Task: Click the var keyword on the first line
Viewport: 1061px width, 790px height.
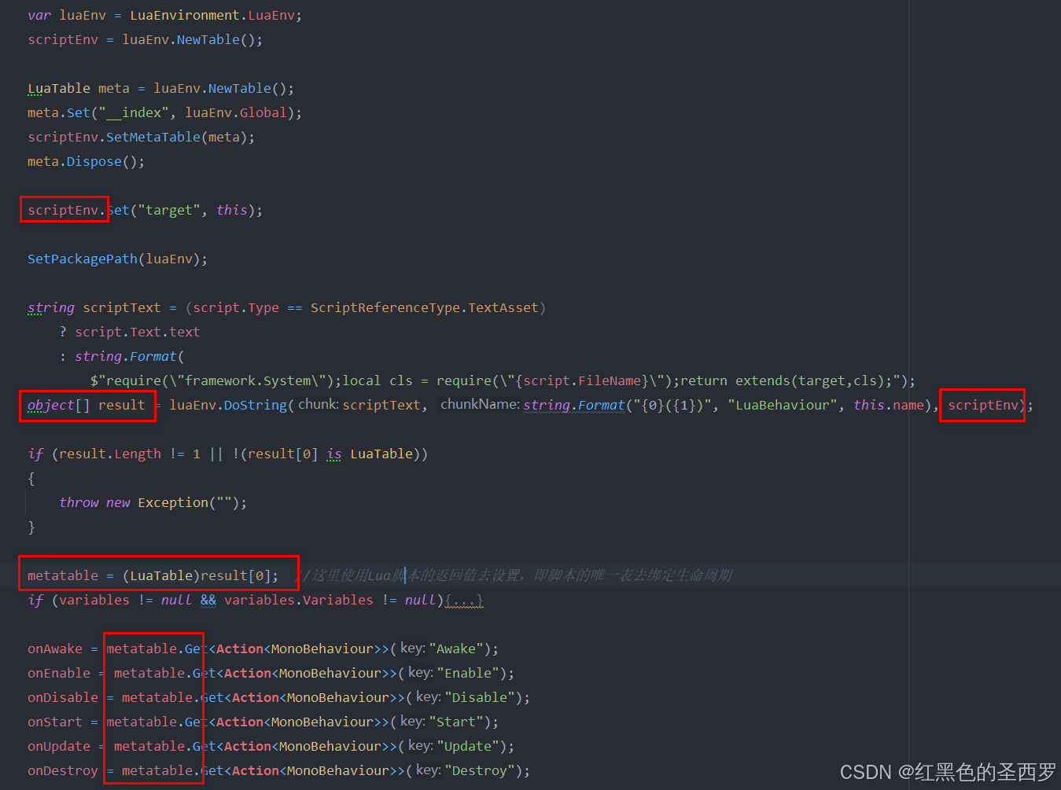Action: coord(39,16)
